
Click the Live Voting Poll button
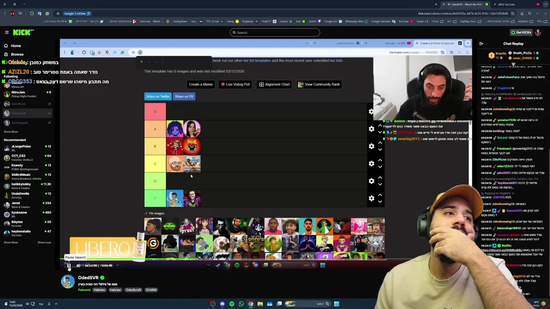pyautogui.click(x=235, y=85)
